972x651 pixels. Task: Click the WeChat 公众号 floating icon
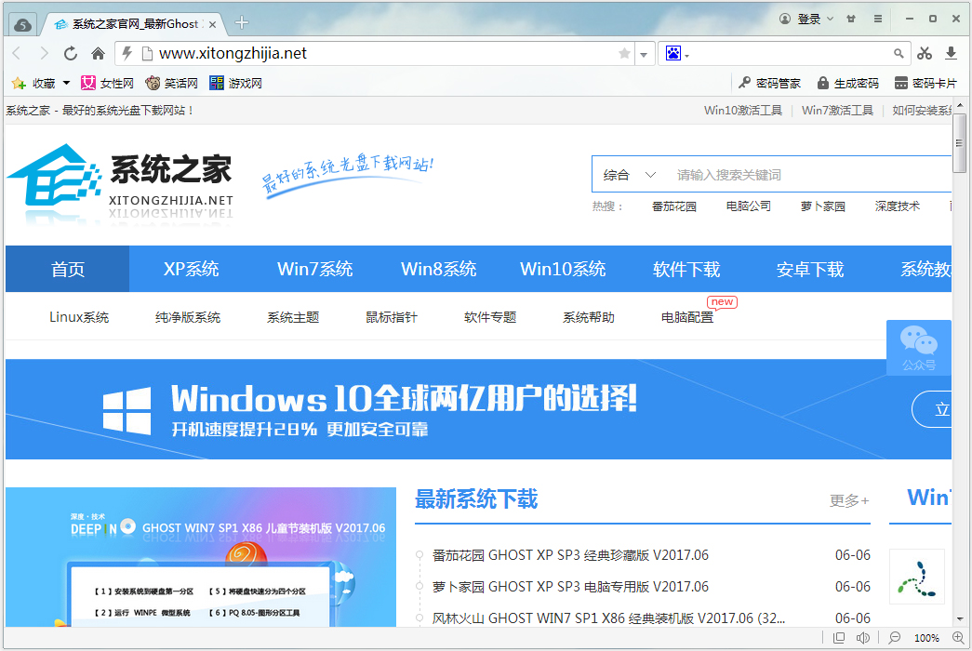tap(918, 346)
